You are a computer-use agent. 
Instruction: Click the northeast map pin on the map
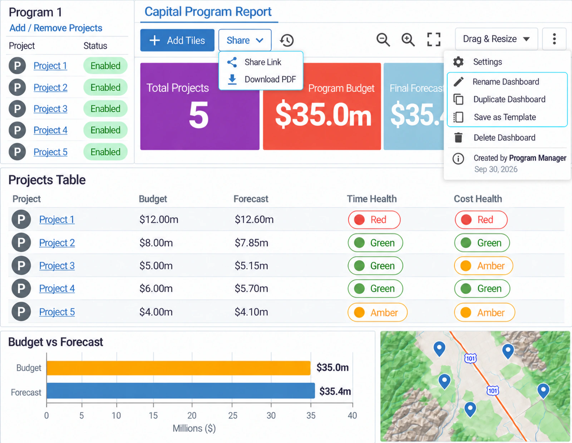(508, 352)
